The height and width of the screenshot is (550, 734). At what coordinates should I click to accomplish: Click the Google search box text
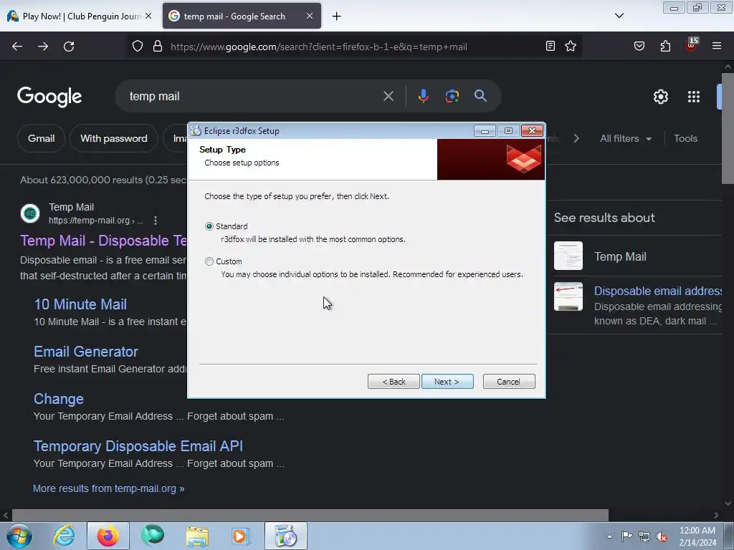(155, 97)
